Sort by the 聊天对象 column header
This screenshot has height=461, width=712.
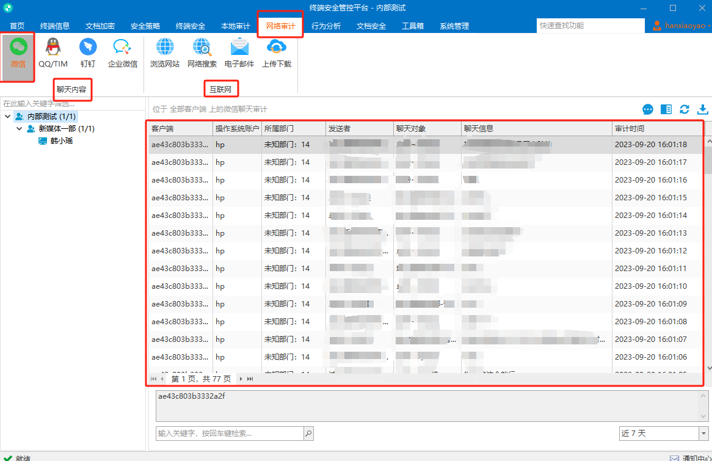pos(427,129)
